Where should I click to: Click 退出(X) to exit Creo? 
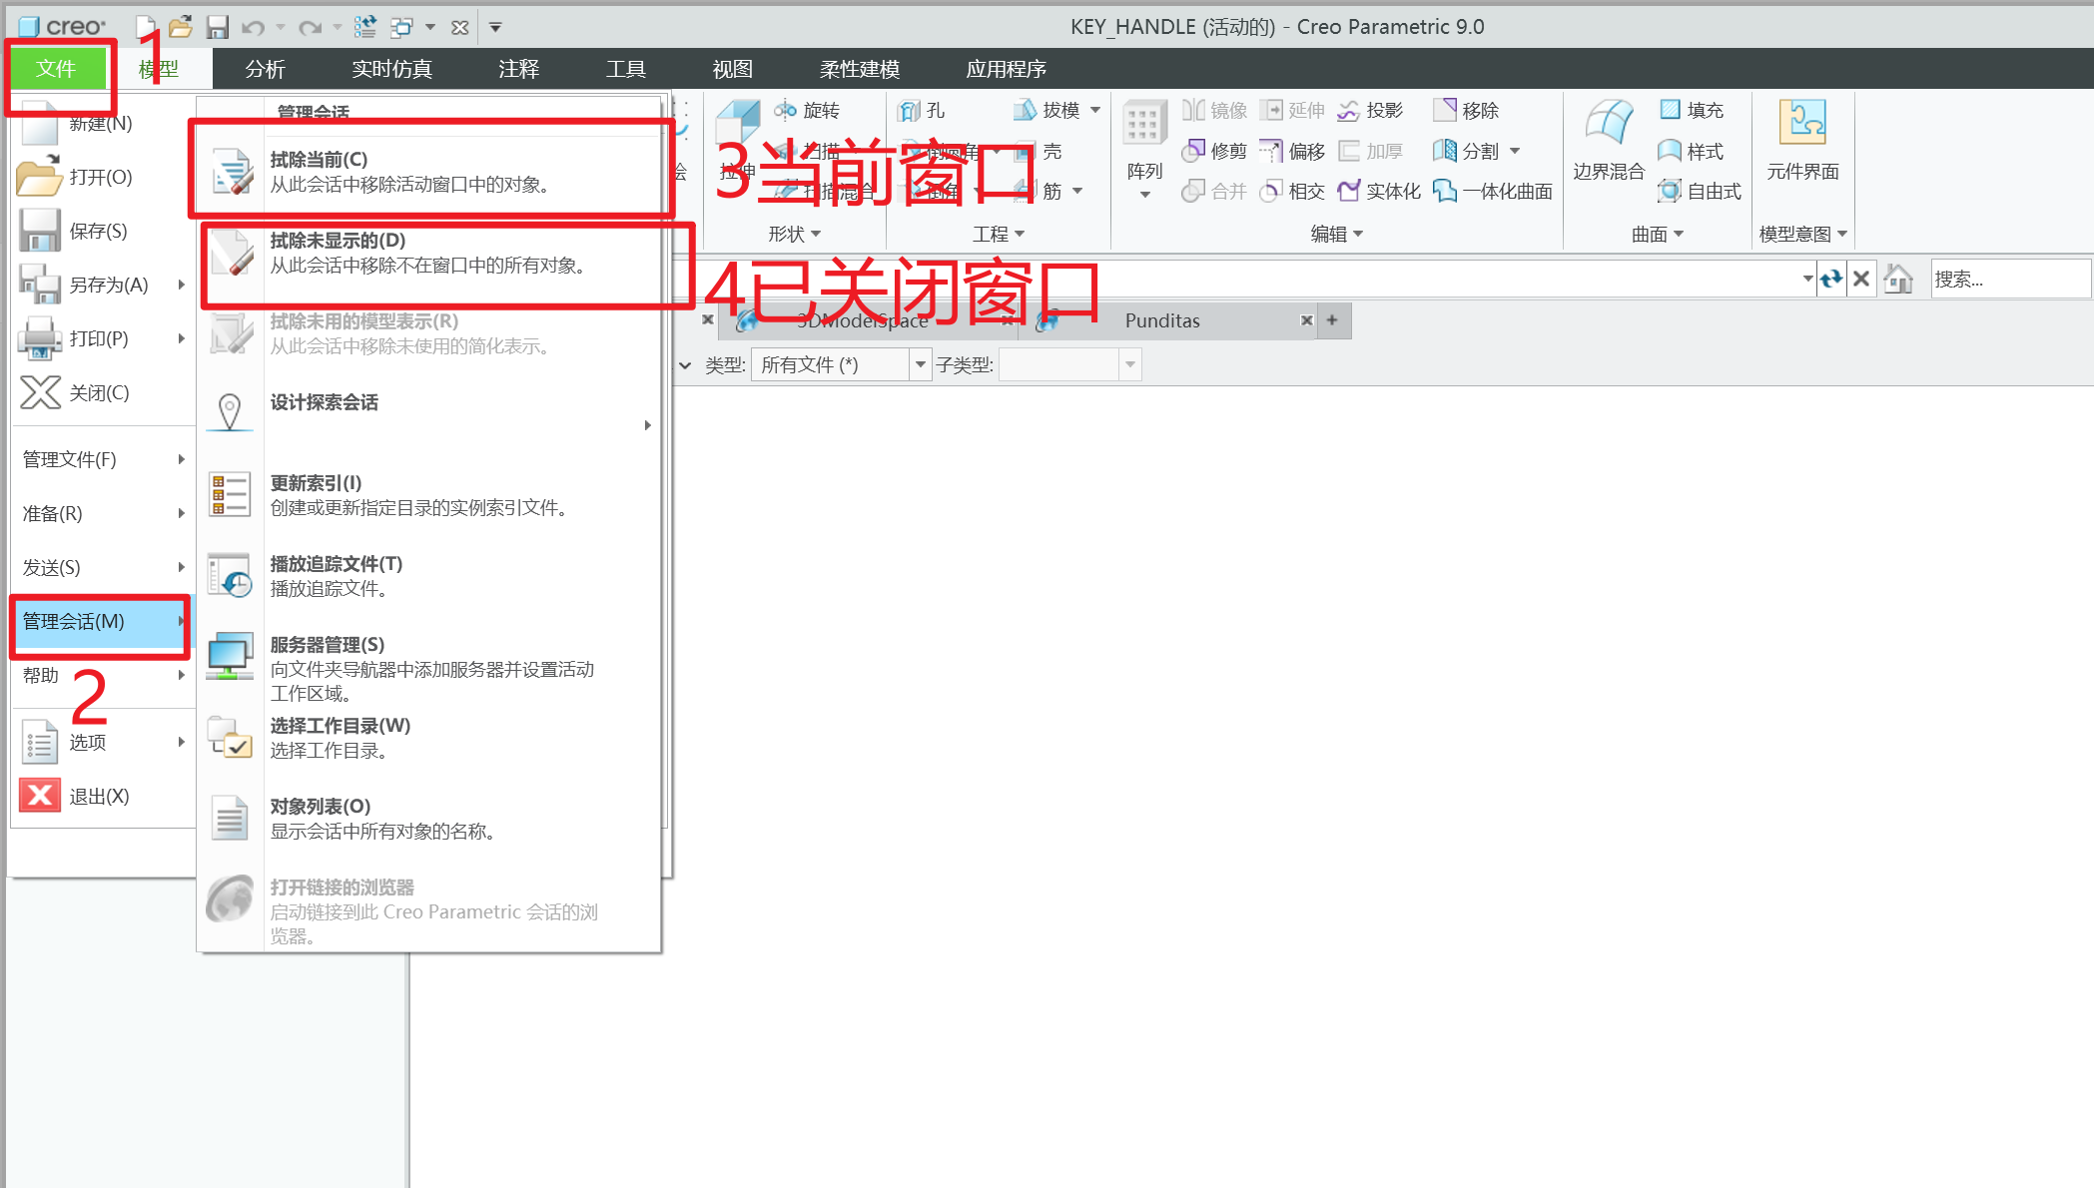[98, 796]
